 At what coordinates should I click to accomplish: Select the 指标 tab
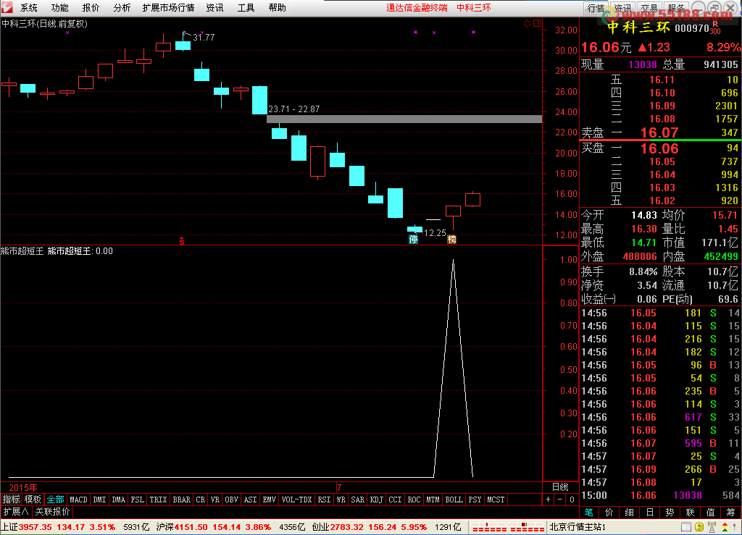(x=12, y=499)
